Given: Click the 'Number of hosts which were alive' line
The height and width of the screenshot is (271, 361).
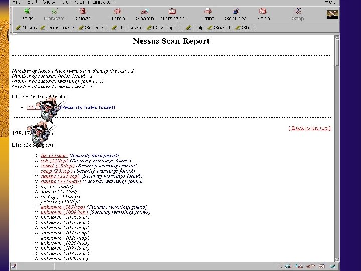Looking at the screenshot, I should (73, 71).
